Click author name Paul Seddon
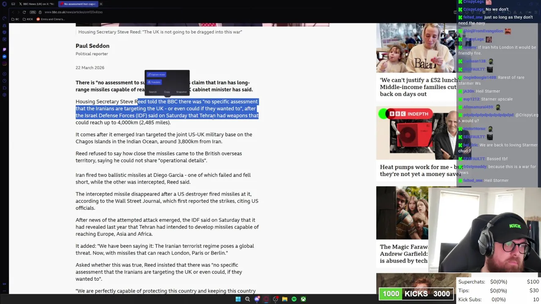Screen dimensions: 541x304 [93, 46]
